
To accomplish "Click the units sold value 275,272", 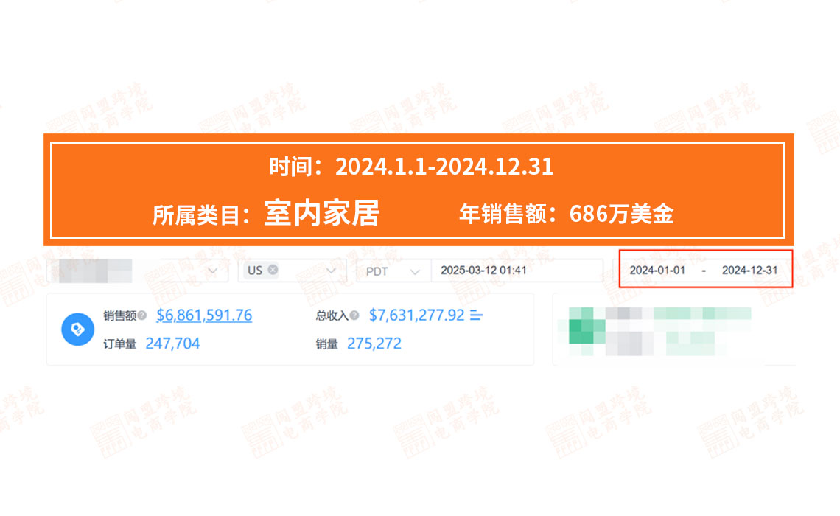I will (x=374, y=344).
